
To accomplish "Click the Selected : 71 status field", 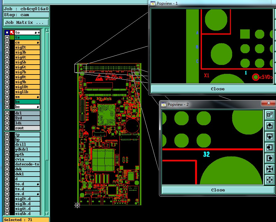I will pos(26,220).
